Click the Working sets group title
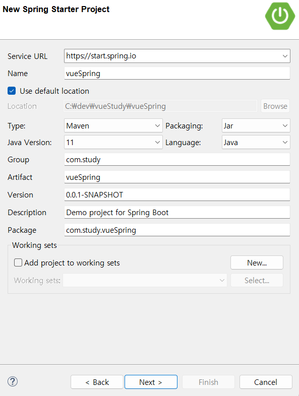The width and height of the screenshot is (299, 396). (34, 245)
